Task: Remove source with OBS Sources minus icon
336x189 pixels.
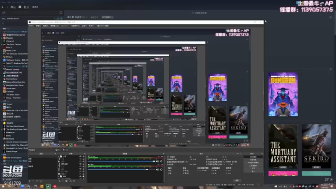Action: (63, 181)
